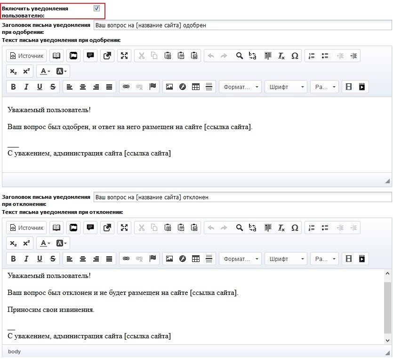Maximize the approval text editor

124,56
